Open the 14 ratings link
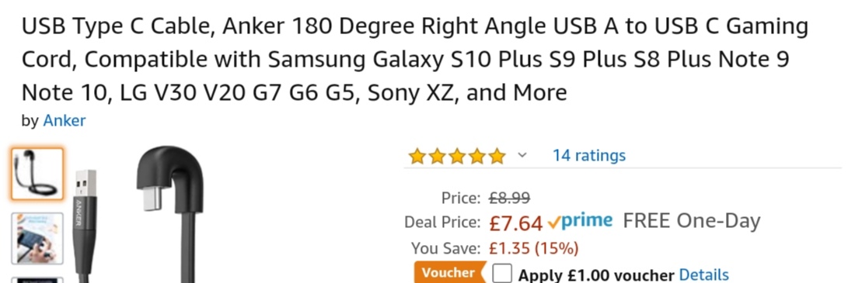This screenshot has width=855, height=283. tap(589, 156)
